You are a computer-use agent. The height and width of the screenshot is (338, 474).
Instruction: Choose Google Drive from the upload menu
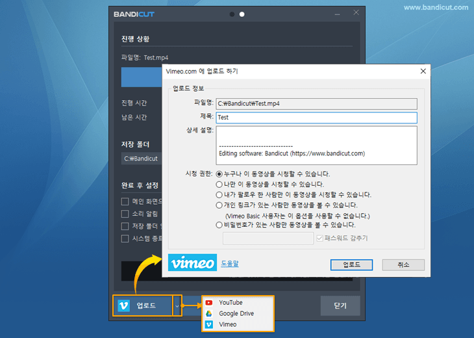coord(236,313)
